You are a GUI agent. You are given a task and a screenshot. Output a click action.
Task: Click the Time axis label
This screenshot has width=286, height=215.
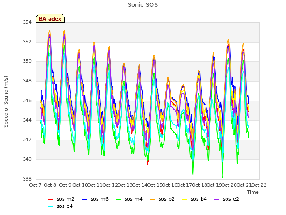(x=252, y=192)
